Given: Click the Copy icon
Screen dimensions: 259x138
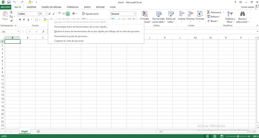Looking at the screenshot, I should pos(11,17).
